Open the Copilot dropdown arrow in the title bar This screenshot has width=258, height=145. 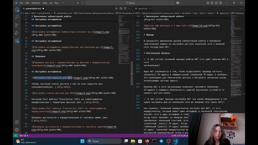[x=181, y=3]
